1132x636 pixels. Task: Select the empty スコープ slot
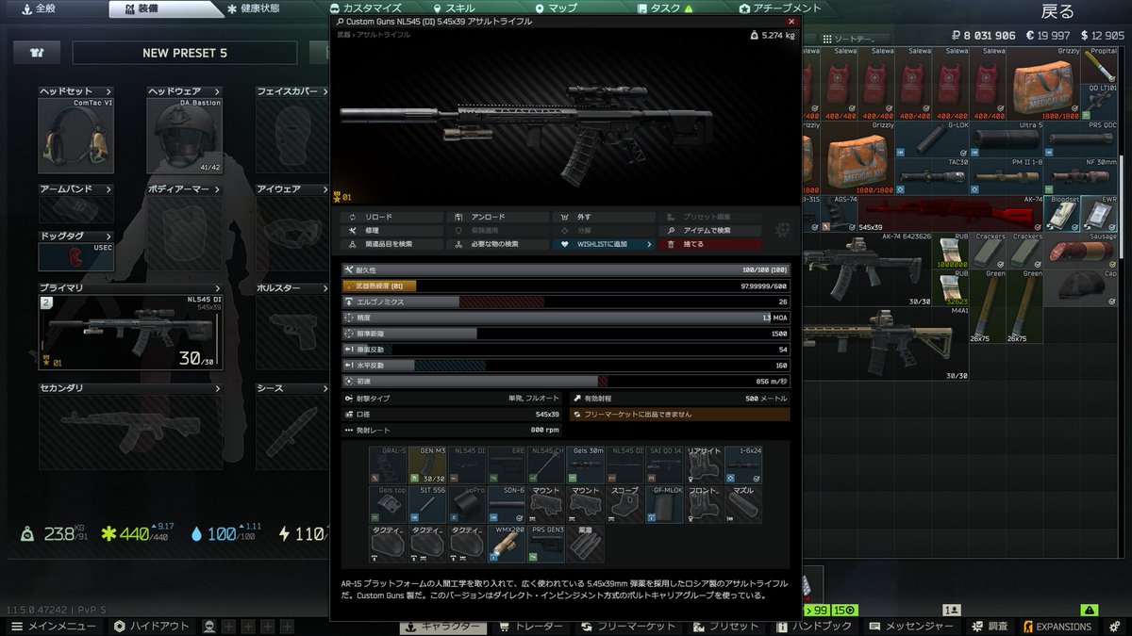pos(624,505)
